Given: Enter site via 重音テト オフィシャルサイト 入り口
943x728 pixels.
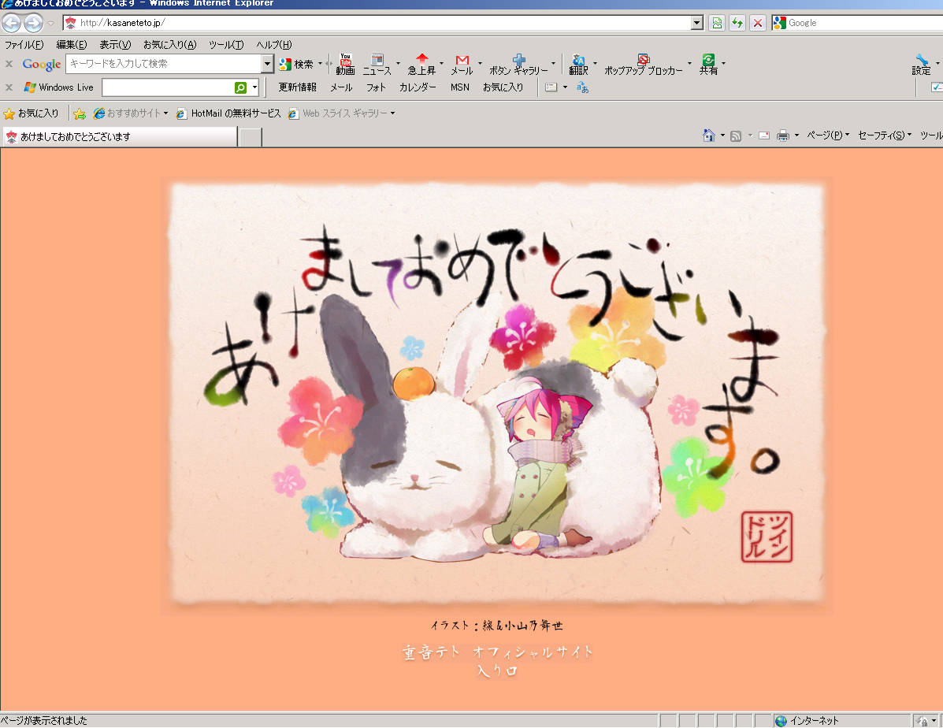Looking at the screenshot, I should pyautogui.click(x=497, y=660).
